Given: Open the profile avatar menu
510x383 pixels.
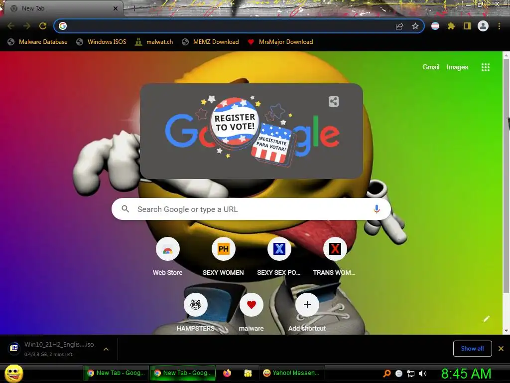Looking at the screenshot, I should (483, 26).
